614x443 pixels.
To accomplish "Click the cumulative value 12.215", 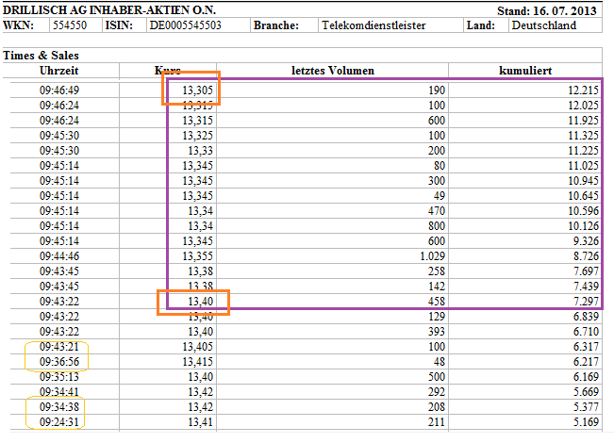I will click(x=580, y=90).
